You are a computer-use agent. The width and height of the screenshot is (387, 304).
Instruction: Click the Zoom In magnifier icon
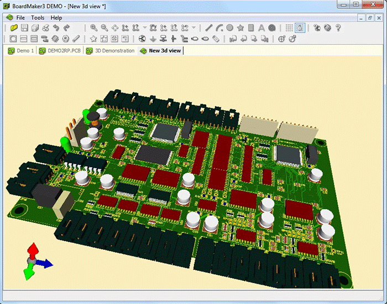click(93, 28)
